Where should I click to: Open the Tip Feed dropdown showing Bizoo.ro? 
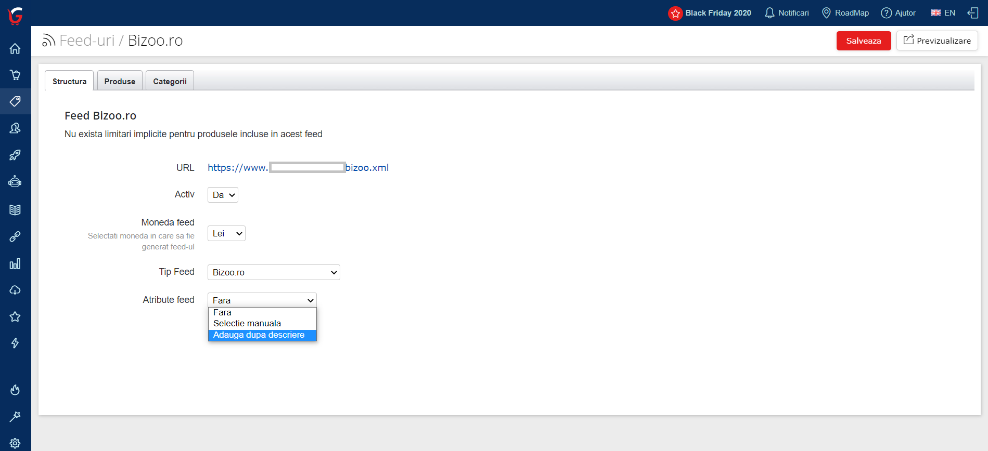[x=274, y=272]
